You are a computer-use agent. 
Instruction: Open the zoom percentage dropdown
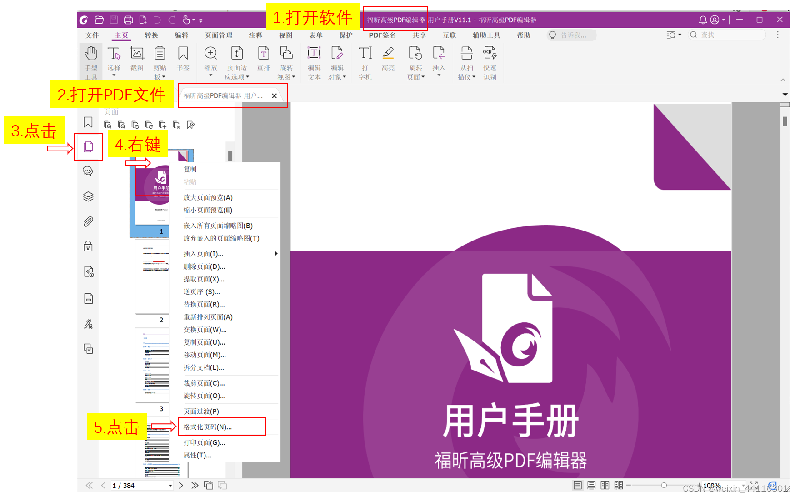tap(743, 485)
